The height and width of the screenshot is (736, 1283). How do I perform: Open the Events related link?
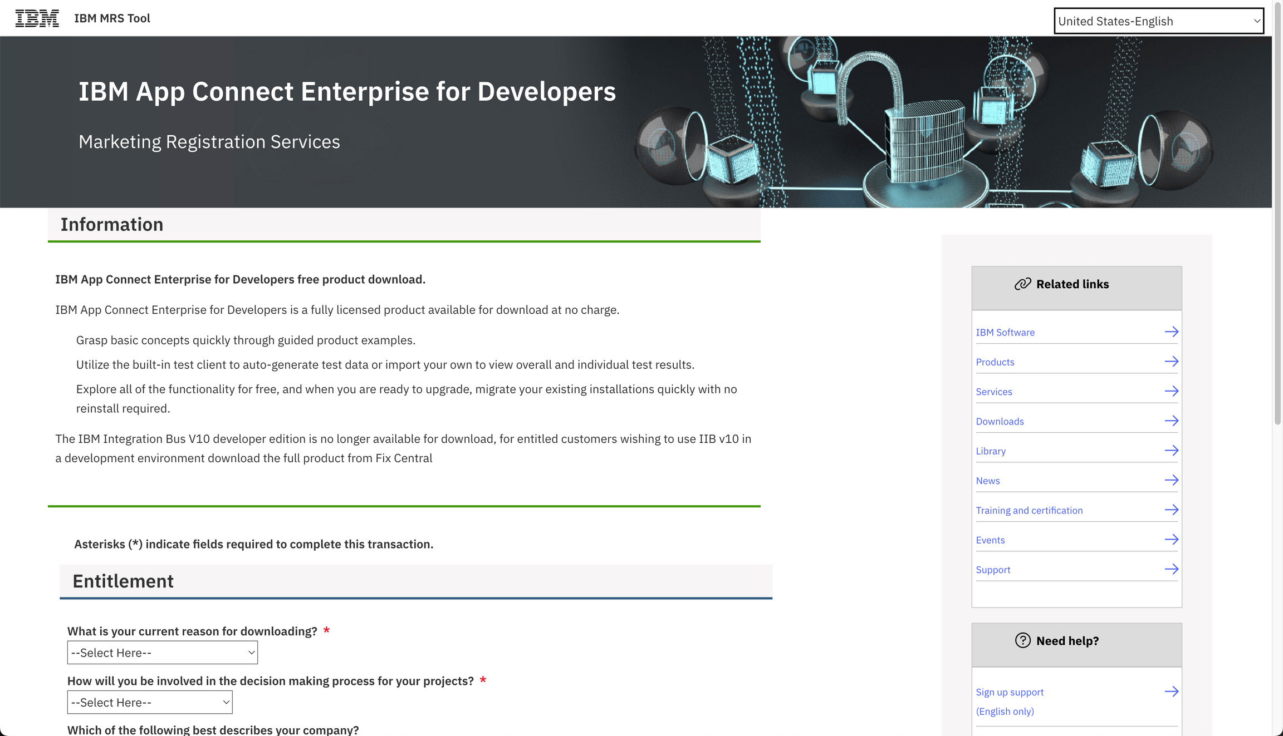coord(990,540)
